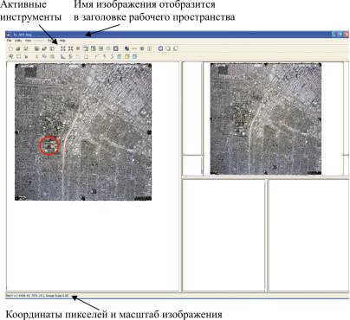Close the application window
The width and height of the screenshot is (350, 320).
[x=347, y=35]
